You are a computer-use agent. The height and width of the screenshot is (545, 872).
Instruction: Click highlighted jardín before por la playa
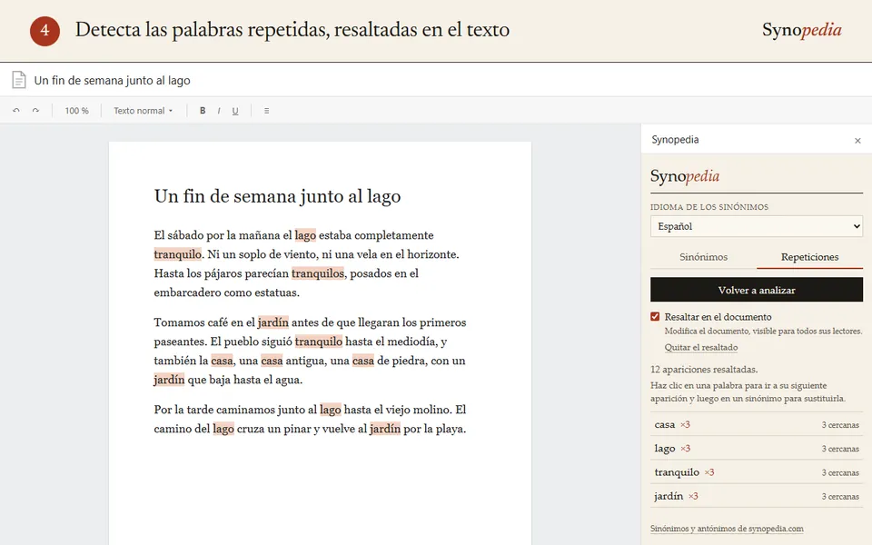tap(385, 429)
